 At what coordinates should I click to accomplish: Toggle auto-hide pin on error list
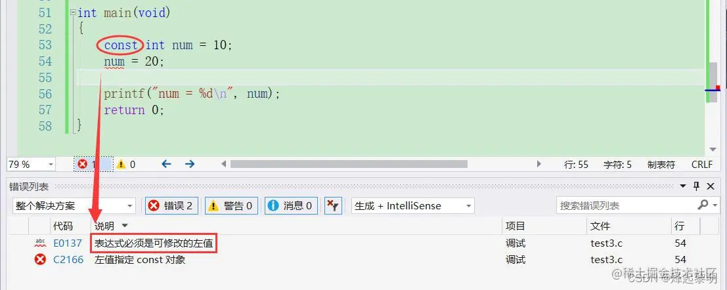click(x=696, y=186)
